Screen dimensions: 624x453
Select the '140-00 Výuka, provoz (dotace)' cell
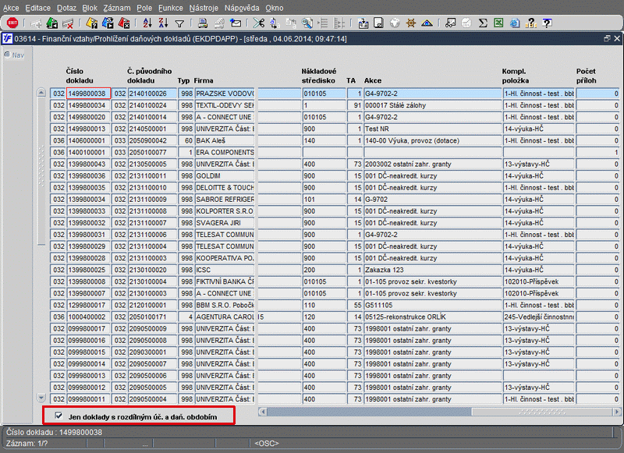pos(433,141)
